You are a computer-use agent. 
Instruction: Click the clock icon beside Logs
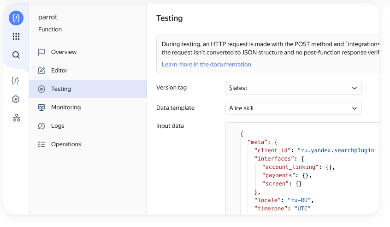point(41,126)
